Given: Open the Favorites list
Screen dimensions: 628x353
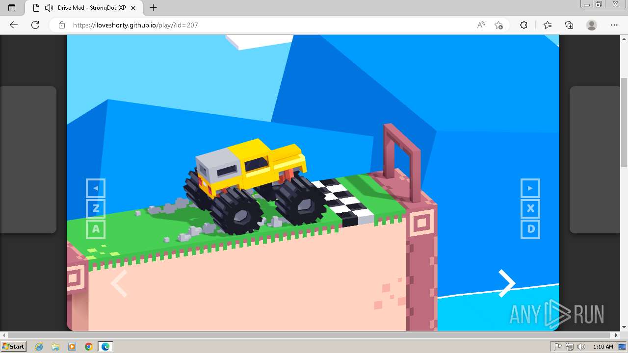Looking at the screenshot, I should 548,25.
